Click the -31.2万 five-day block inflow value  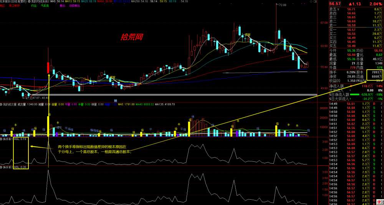pyautogui.click(x=367, y=99)
